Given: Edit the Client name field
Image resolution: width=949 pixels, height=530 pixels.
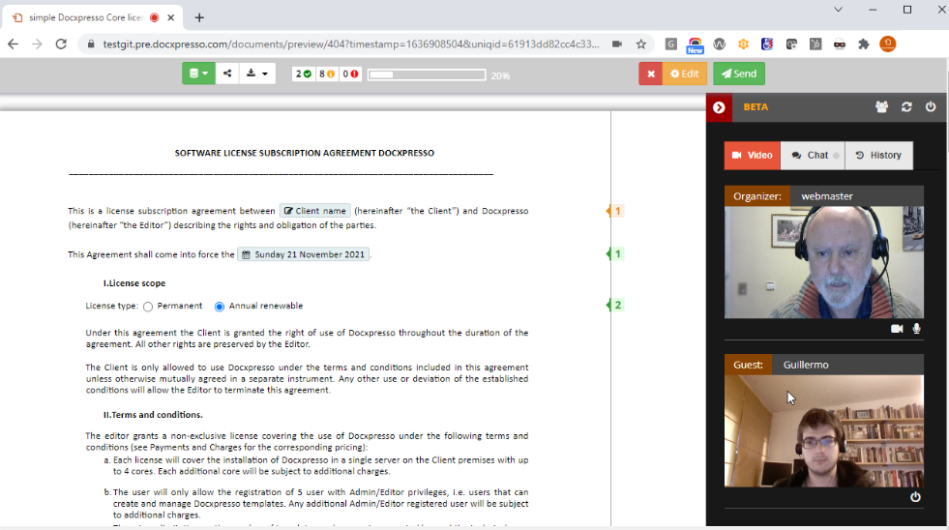Looking at the screenshot, I should (x=315, y=211).
